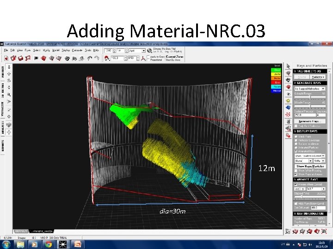Open the Calculate menu
333x249 pixels.
pos(77,50)
